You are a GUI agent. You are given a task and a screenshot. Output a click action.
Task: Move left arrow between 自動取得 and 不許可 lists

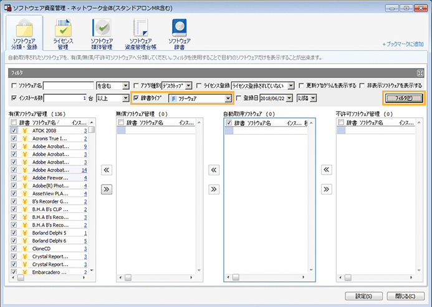pyautogui.click(x=327, y=170)
